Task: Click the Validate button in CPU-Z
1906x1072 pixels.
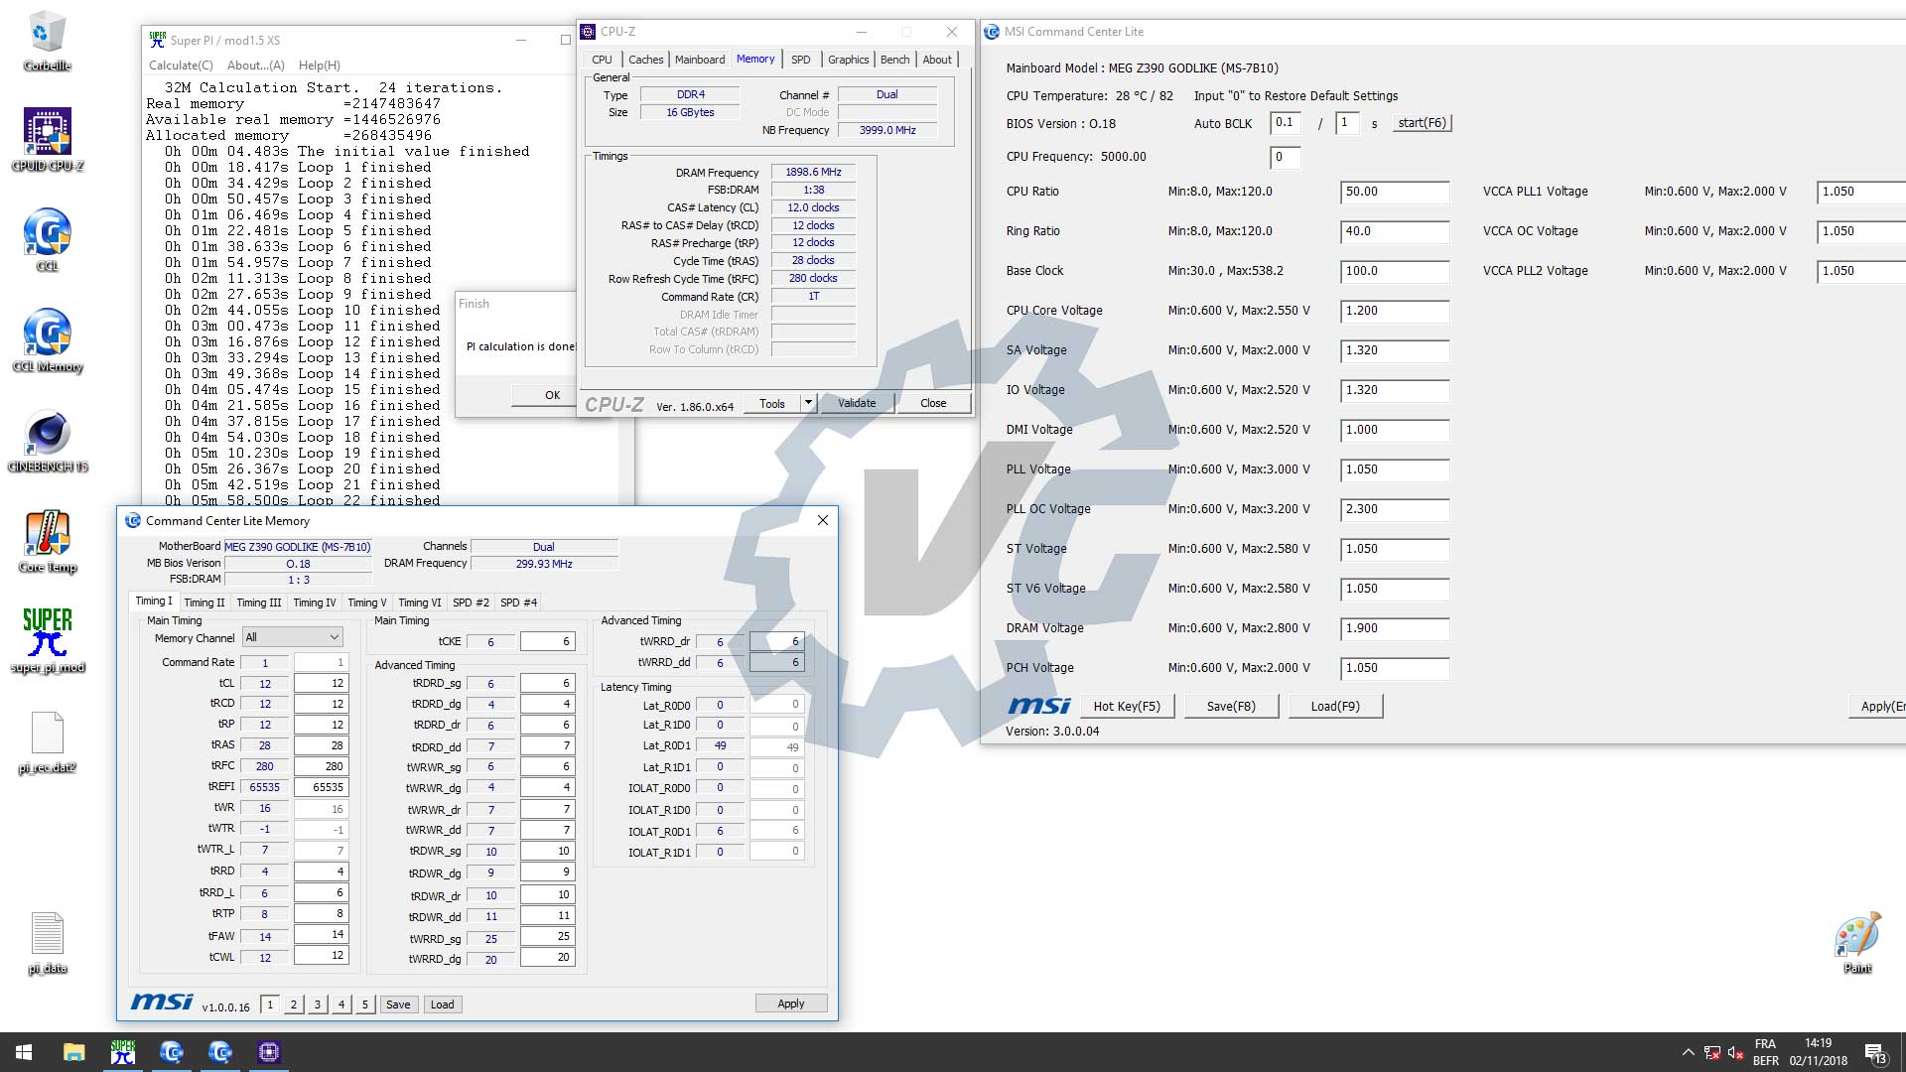Action: pyautogui.click(x=856, y=403)
